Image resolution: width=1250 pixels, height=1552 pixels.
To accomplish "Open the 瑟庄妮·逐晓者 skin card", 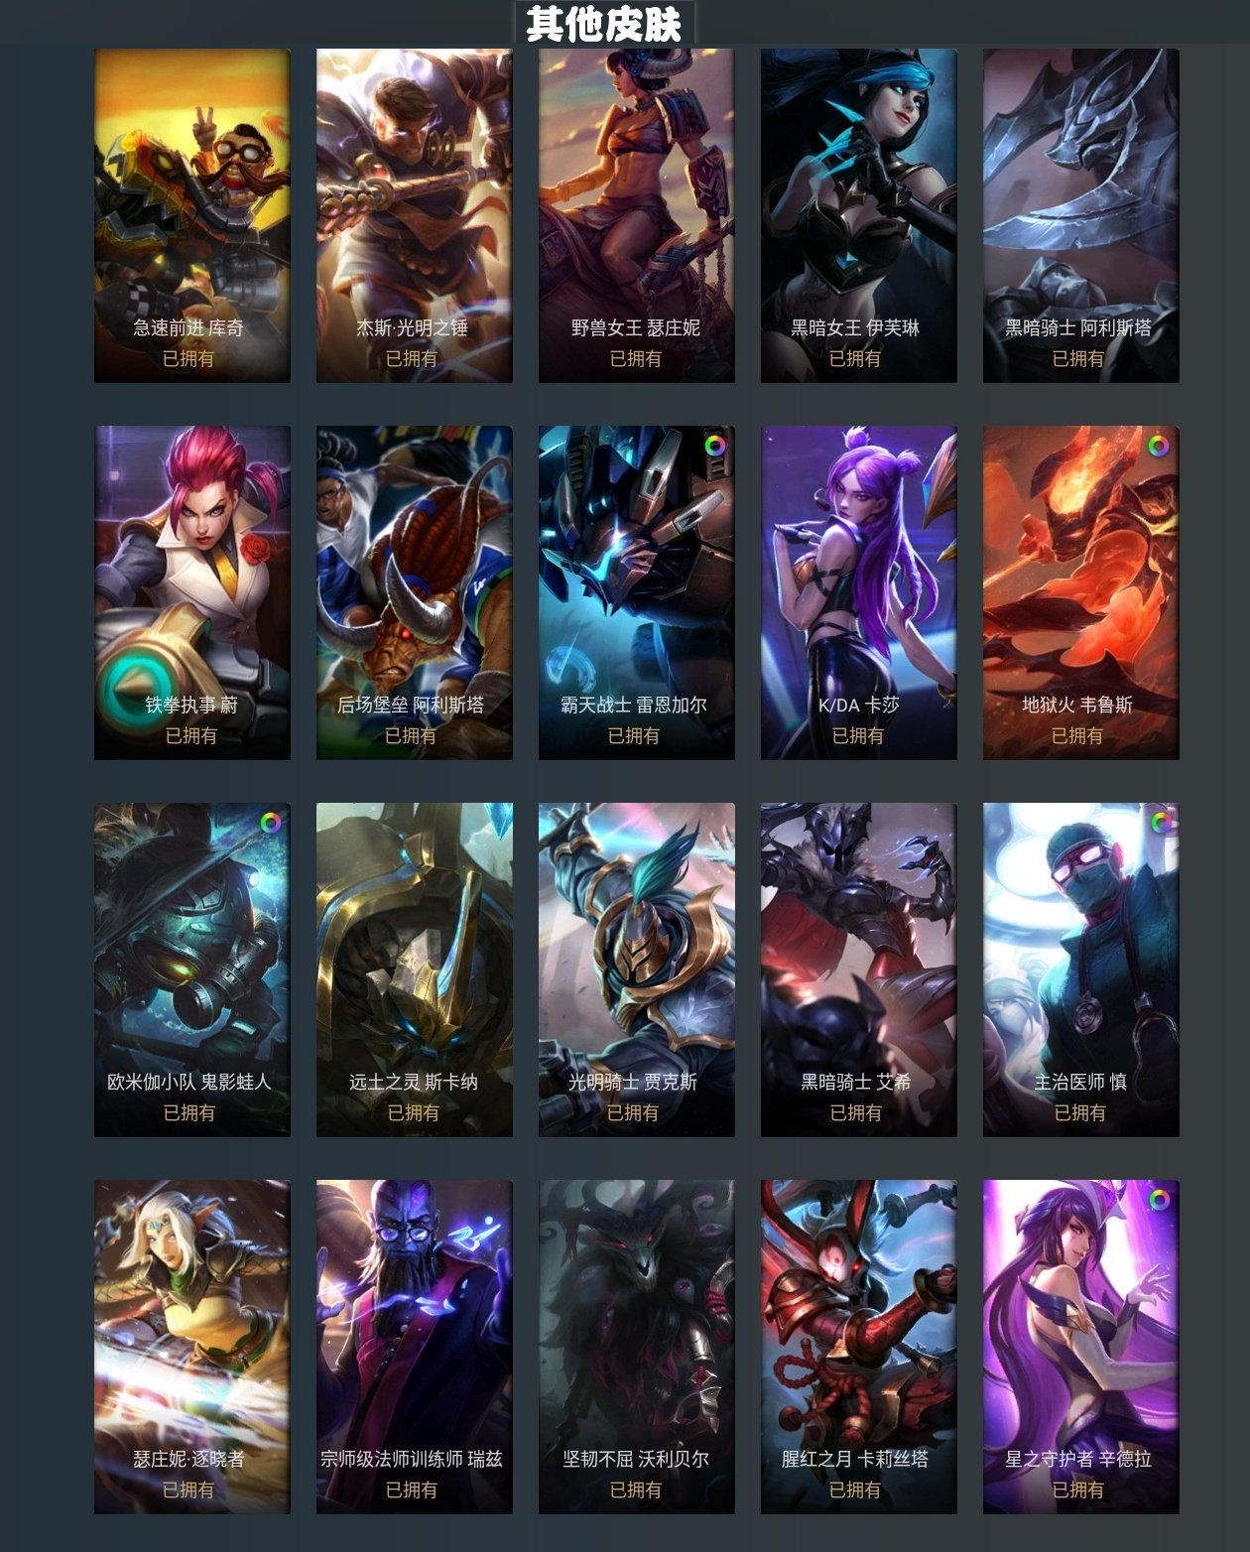I will [x=192, y=1347].
